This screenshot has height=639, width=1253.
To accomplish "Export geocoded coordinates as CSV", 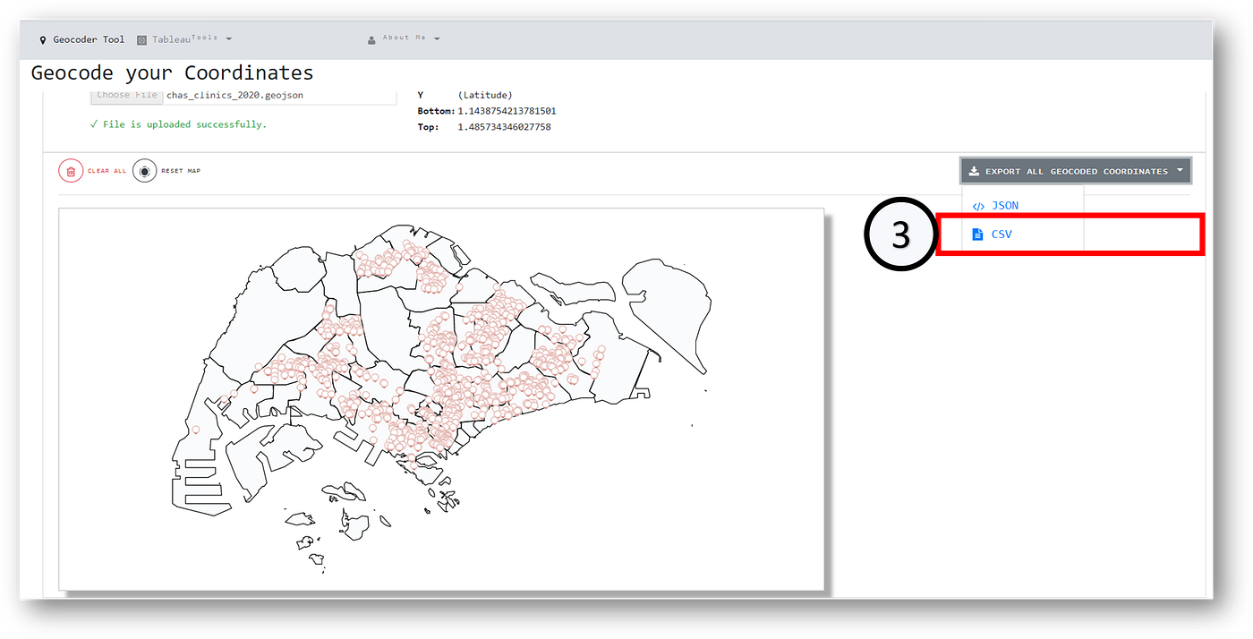I will pos(1002,234).
